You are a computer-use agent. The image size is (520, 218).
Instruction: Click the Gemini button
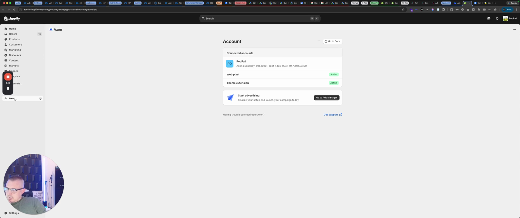(512, 3)
